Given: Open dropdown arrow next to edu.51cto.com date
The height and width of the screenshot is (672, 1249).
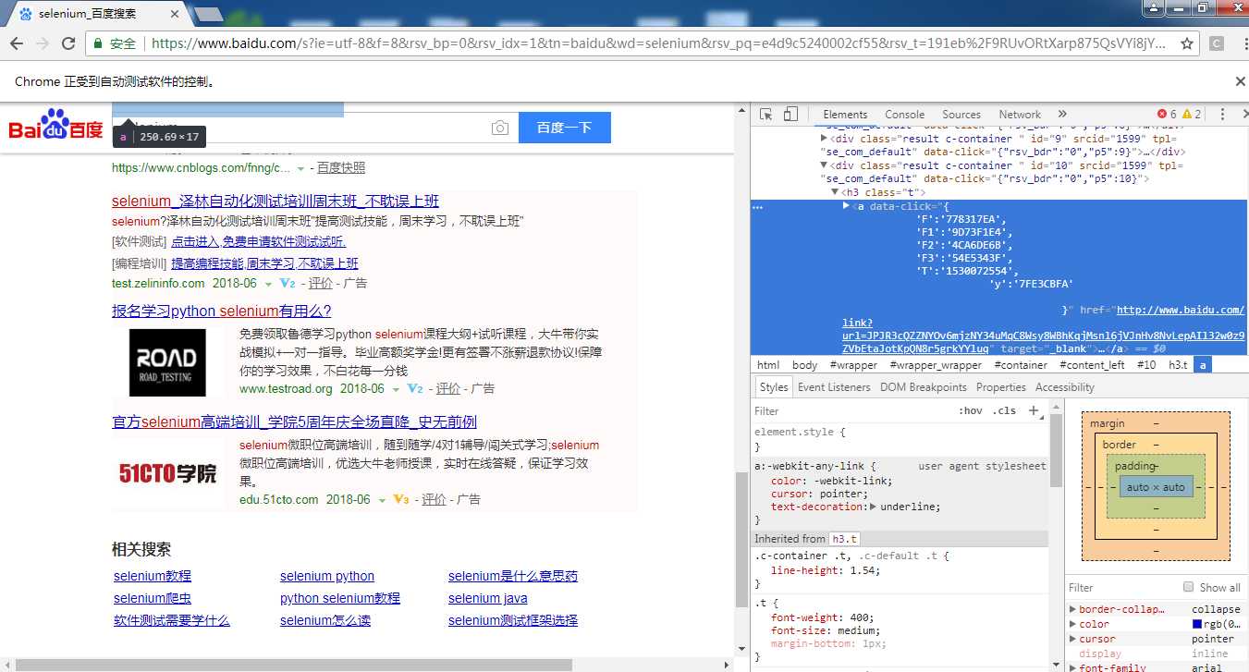Looking at the screenshot, I should pos(382,500).
